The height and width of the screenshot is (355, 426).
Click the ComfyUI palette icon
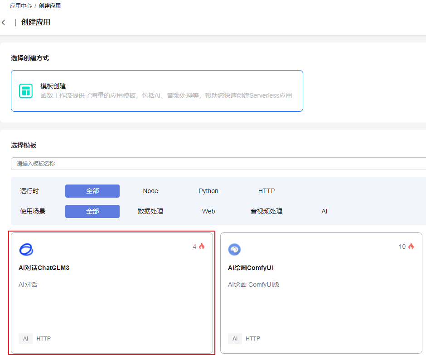pos(234,249)
